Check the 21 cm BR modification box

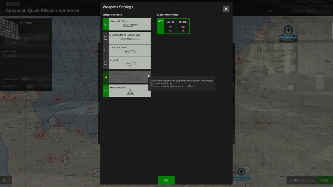click(x=106, y=63)
